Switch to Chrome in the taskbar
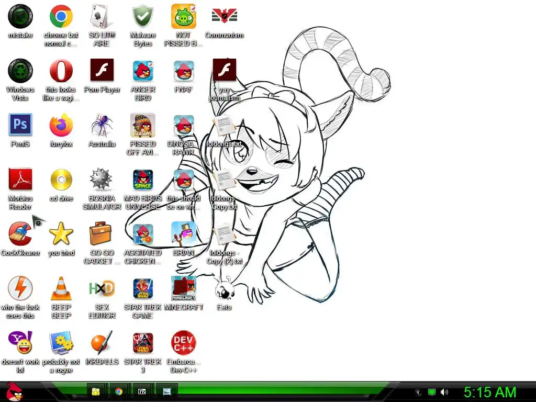Screen dimensions: 536x402 point(119,392)
